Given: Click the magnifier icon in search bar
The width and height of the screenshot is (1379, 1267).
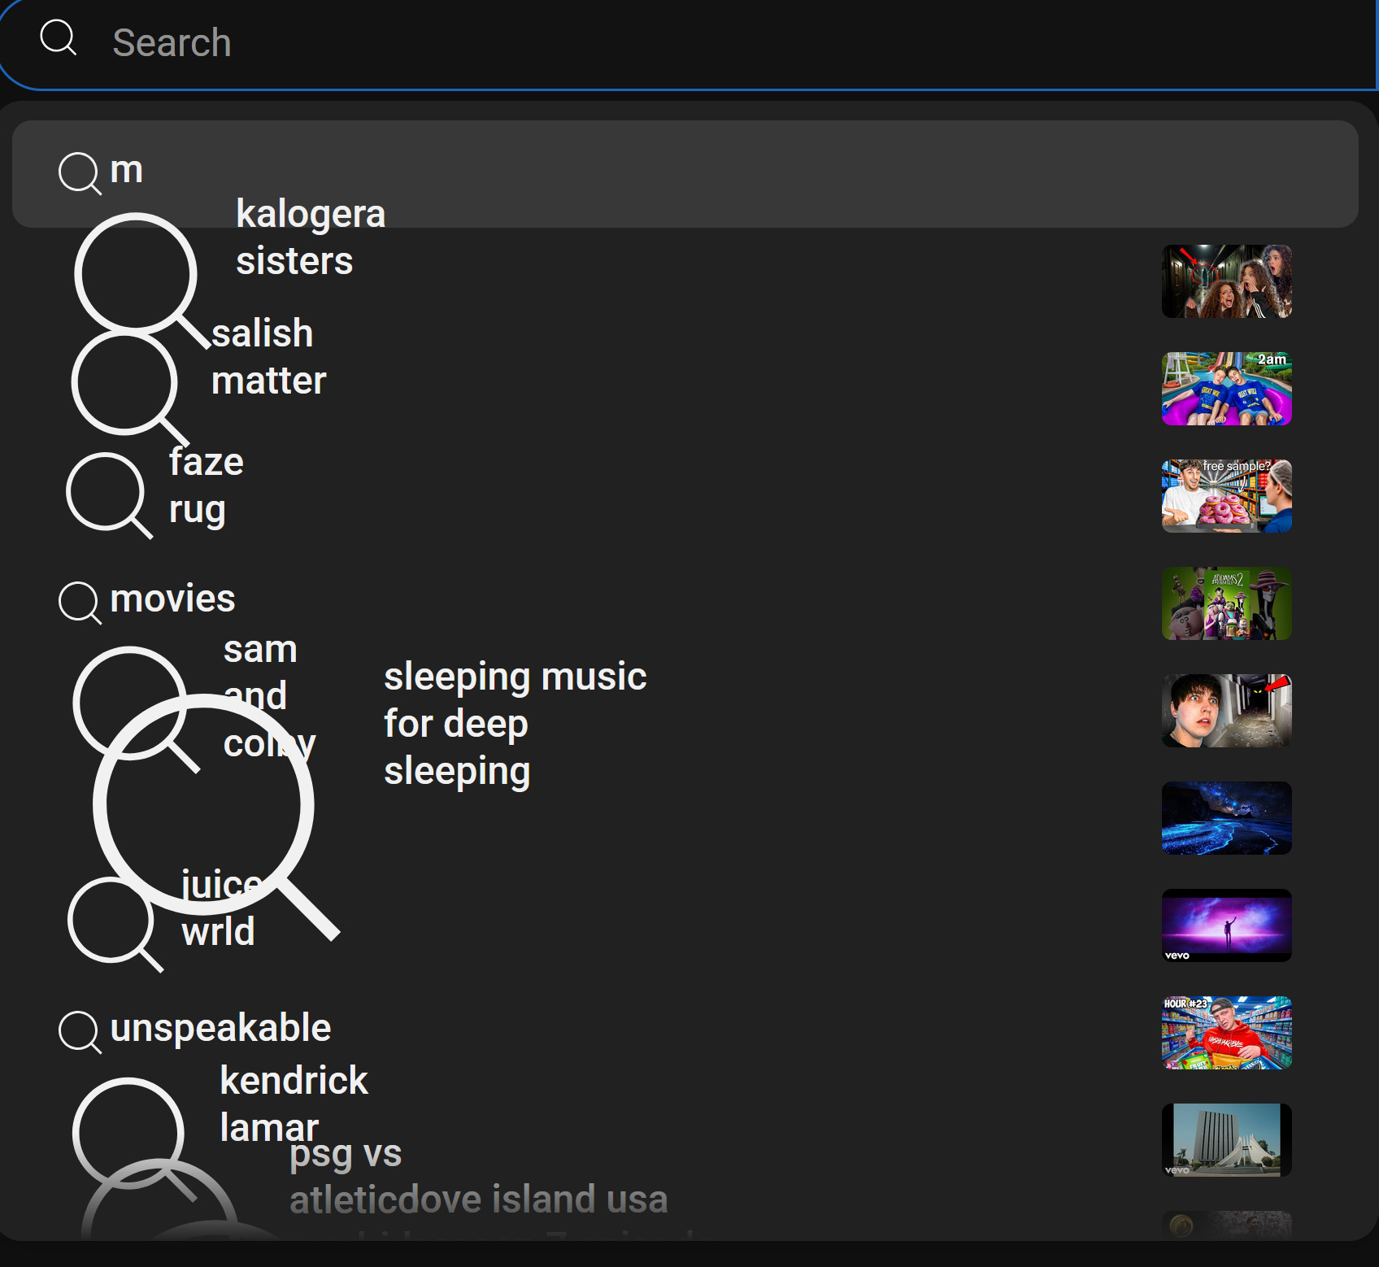Looking at the screenshot, I should (x=59, y=37).
